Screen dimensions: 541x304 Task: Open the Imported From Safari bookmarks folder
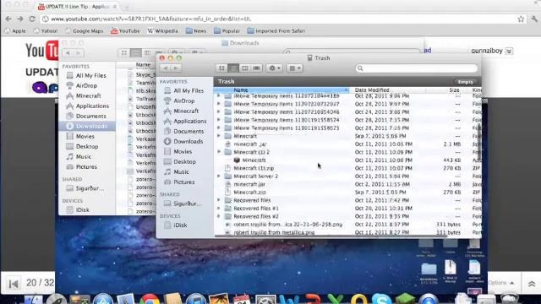[x=276, y=30]
